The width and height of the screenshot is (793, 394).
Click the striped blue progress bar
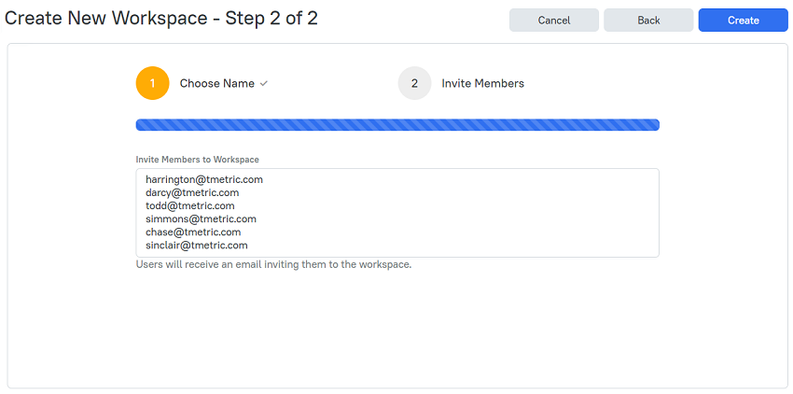(397, 124)
